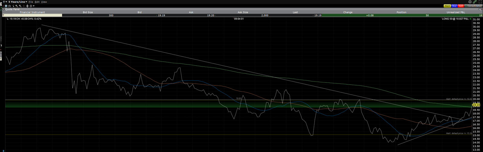Collapse the Quote Panel section
This screenshot has height=152, width=483.
[4, 9]
